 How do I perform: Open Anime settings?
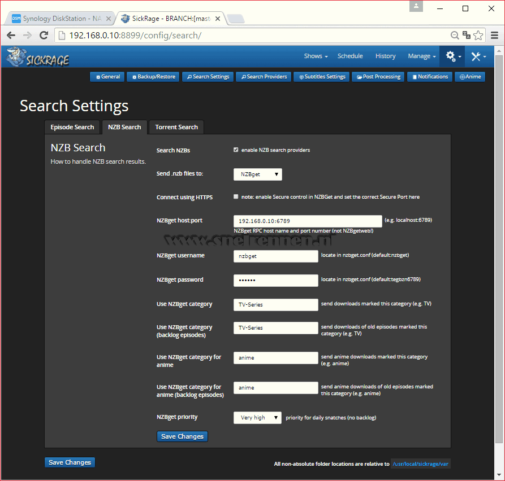click(470, 77)
